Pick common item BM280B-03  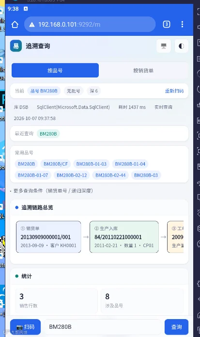point(146,175)
